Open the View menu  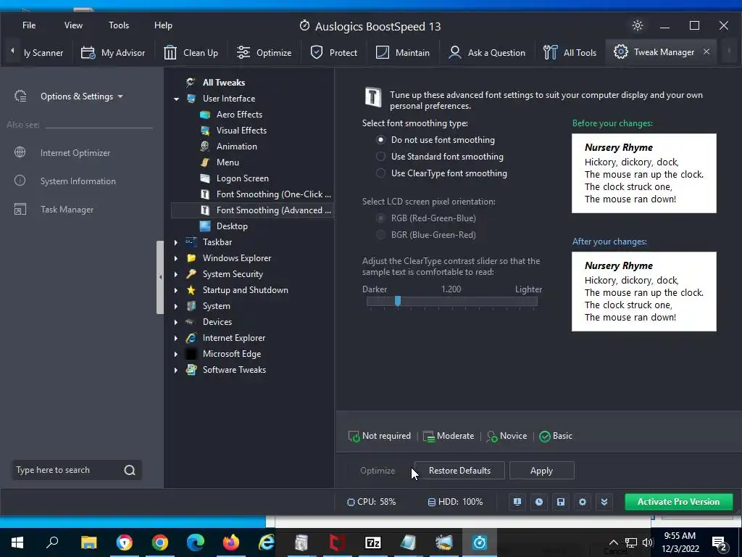73,25
